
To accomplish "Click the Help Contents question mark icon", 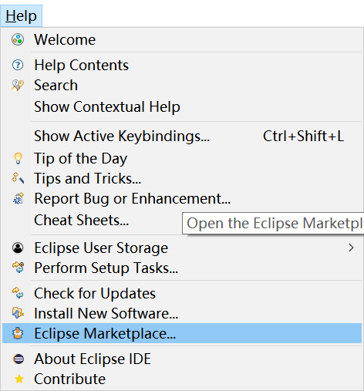I will coord(18,65).
